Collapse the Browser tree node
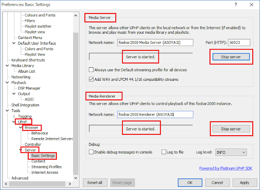The height and width of the screenshot is (190, 260). 21,127
